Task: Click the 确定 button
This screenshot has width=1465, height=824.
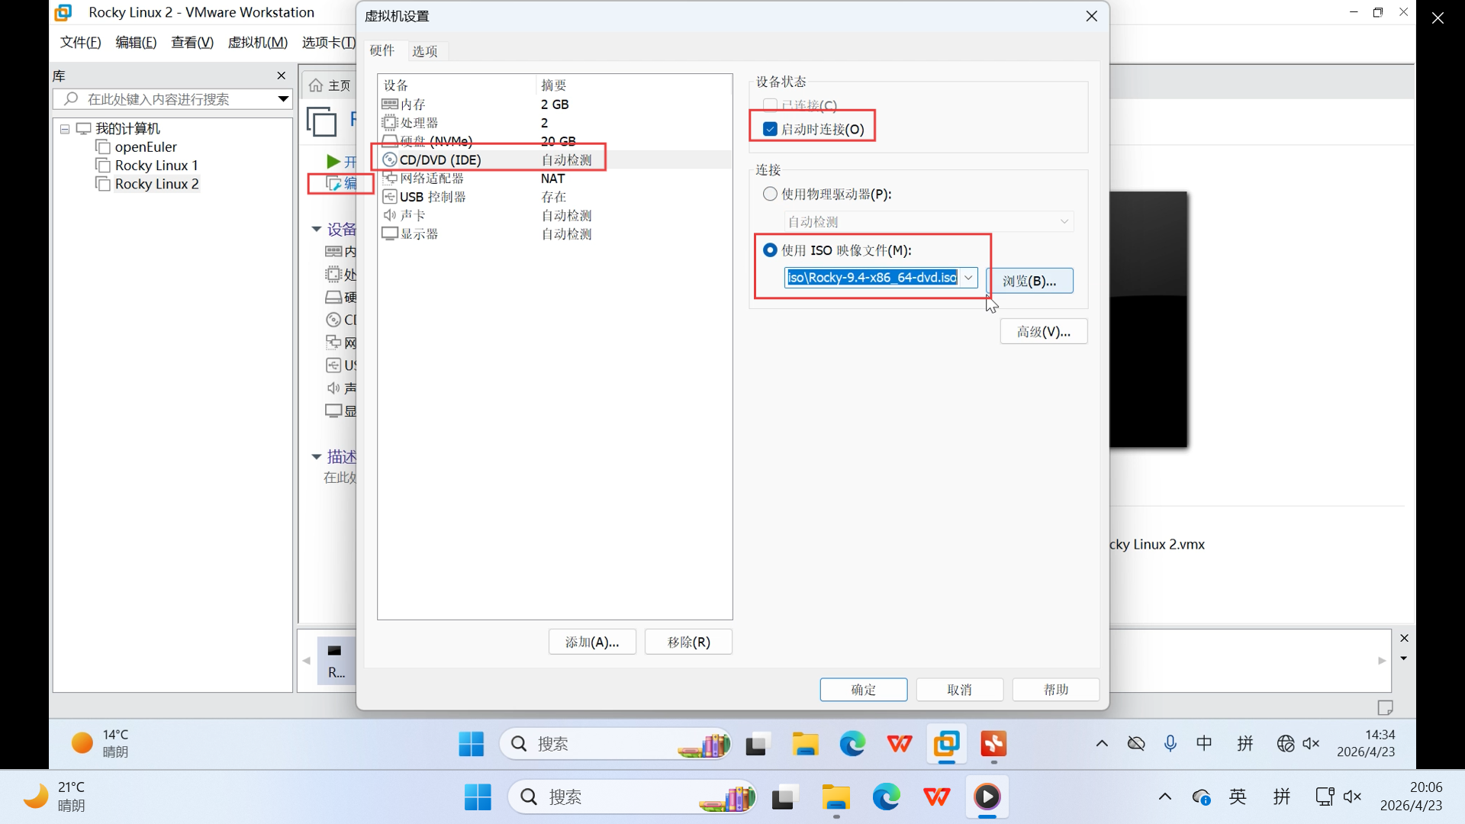Action: (x=863, y=690)
